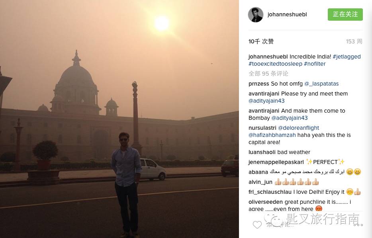
Task: Click the heart like icon
Action: pyautogui.click(x=257, y=224)
